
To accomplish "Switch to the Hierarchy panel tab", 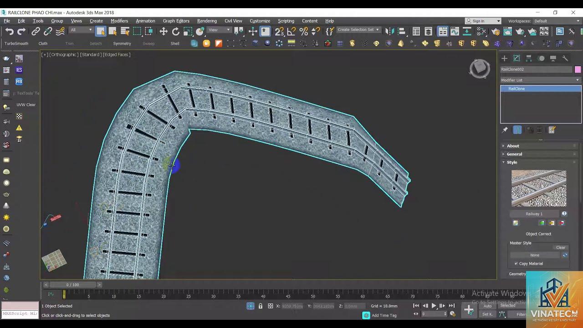I will click(x=529, y=58).
